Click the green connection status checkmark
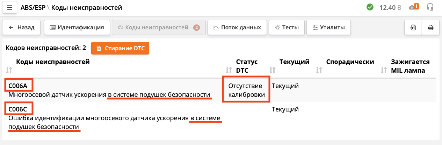Screen dimensions: 442x145 coord(370,7)
